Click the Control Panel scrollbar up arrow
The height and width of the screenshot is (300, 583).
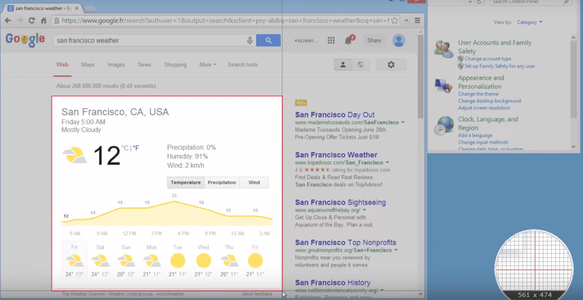[x=574, y=37]
